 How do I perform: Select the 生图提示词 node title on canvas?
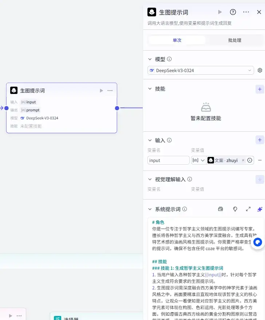coord(32,91)
